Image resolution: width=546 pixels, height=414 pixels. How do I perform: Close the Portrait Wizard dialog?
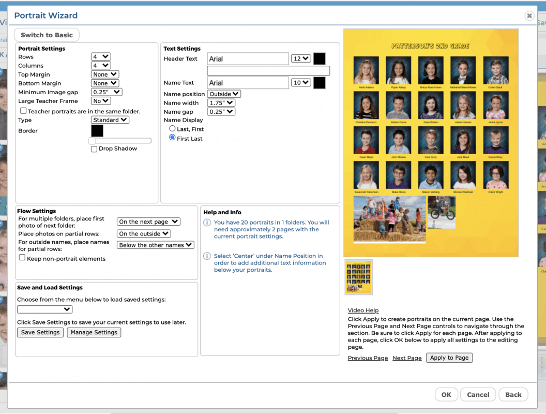529,16
